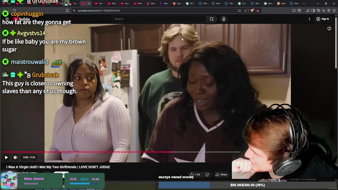Click the share page icon in address bar
This screenshot has height=190, width=338.
(x=246, y=11)
